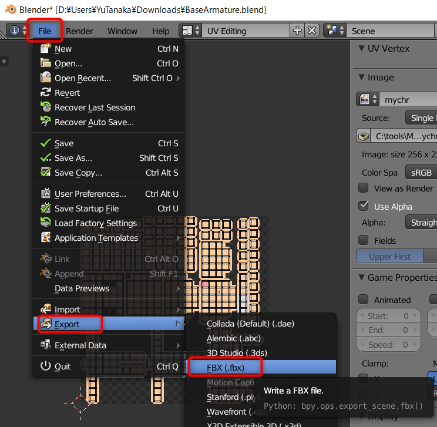
Task: Choose 3D Studio (.3ds) export option
Action: pos(261,353)
